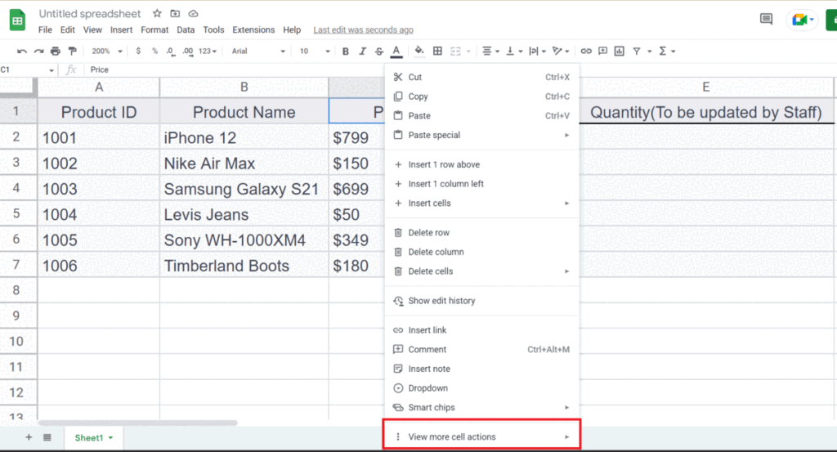
Task: Open horizontal align options
Action: [x=490, y=51]
